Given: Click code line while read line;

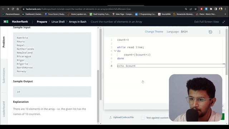Looking at the screenshot, I should pos(130,47).
